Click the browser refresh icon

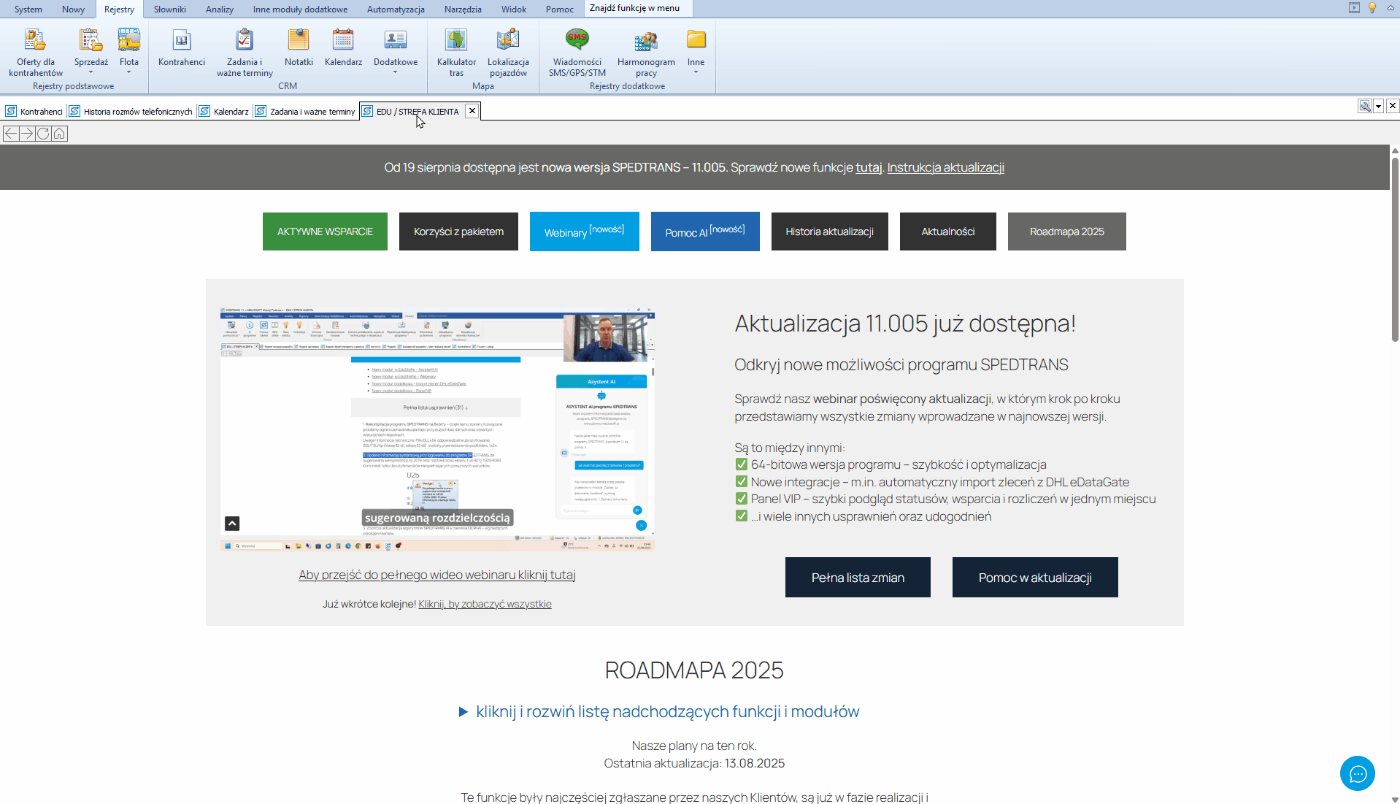point(43,134)
